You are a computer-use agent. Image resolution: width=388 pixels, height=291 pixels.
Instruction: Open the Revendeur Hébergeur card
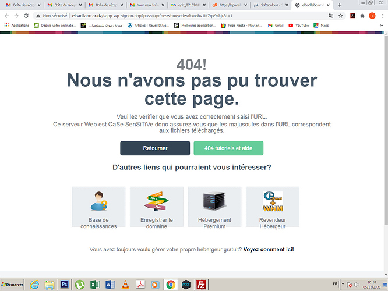(x=273, y=207)
